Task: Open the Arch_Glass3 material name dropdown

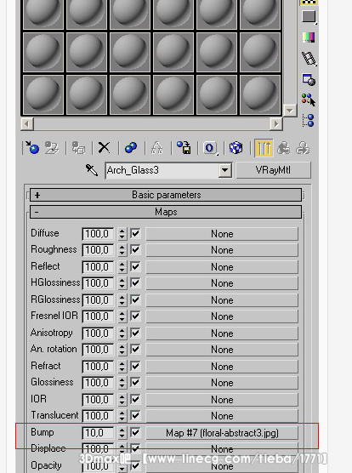Action: [x=225, y=170]
